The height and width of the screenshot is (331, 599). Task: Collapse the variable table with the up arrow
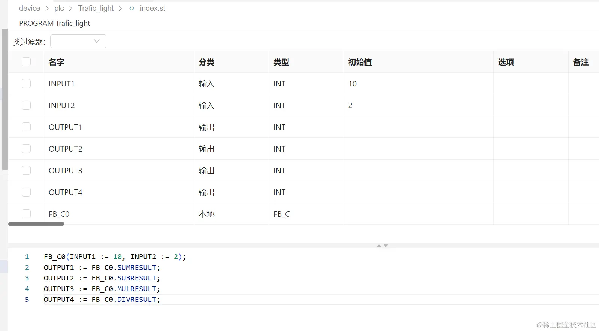click(x=379, y=246)
